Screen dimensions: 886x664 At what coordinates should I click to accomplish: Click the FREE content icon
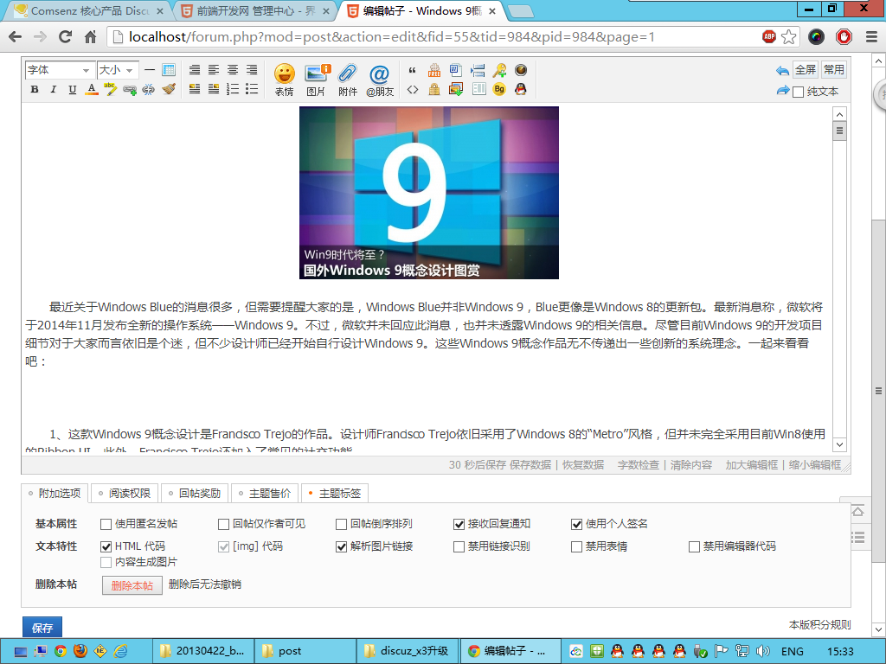click(x=434, y=70)
